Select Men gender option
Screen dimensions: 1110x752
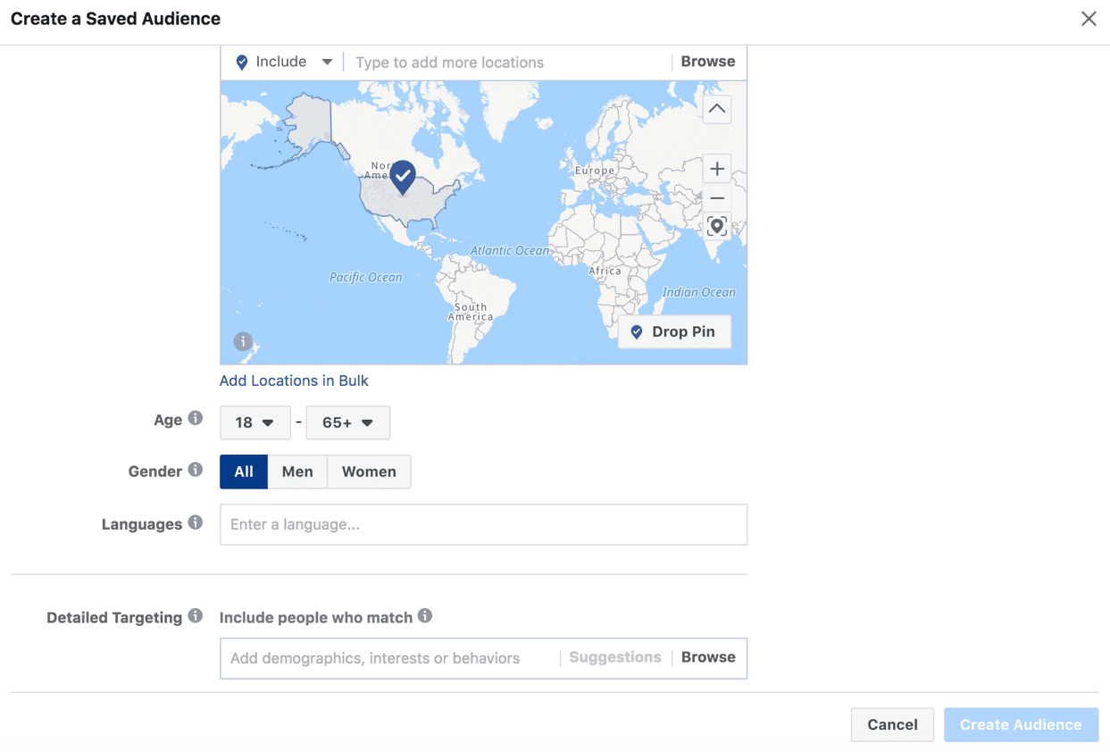click(x=297, y=472)
